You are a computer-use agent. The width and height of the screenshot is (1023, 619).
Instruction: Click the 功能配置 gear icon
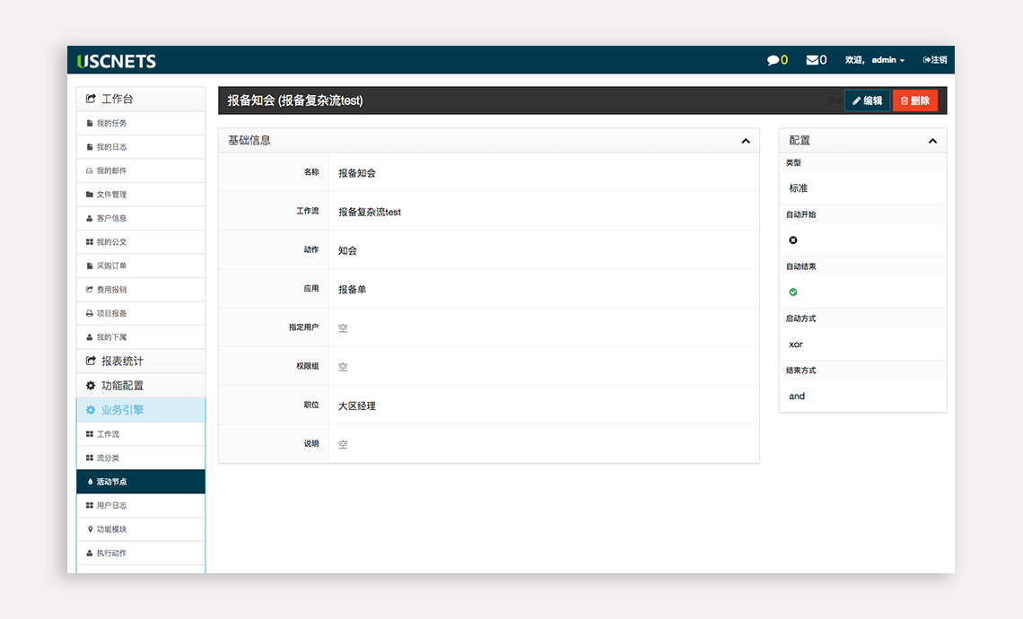point(91,386)
